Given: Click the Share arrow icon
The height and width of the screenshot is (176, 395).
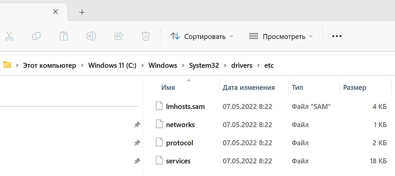Looking at the screenshot, I should click(118, 36).
